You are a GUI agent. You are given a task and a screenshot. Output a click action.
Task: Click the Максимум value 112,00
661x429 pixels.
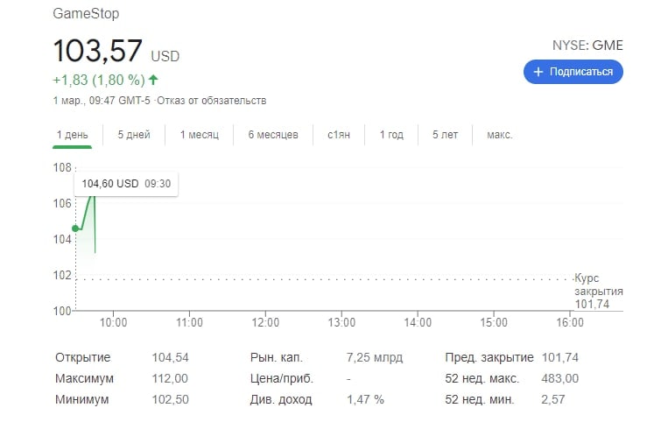click(x=170, y=378)
